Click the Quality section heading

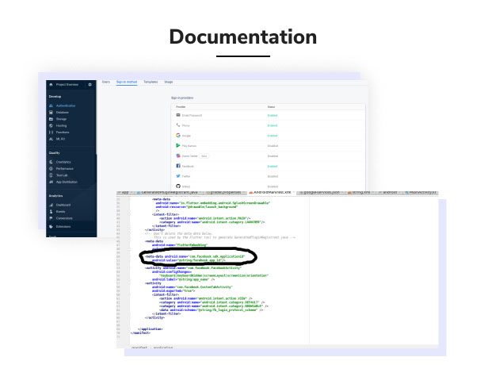point(54,153)
